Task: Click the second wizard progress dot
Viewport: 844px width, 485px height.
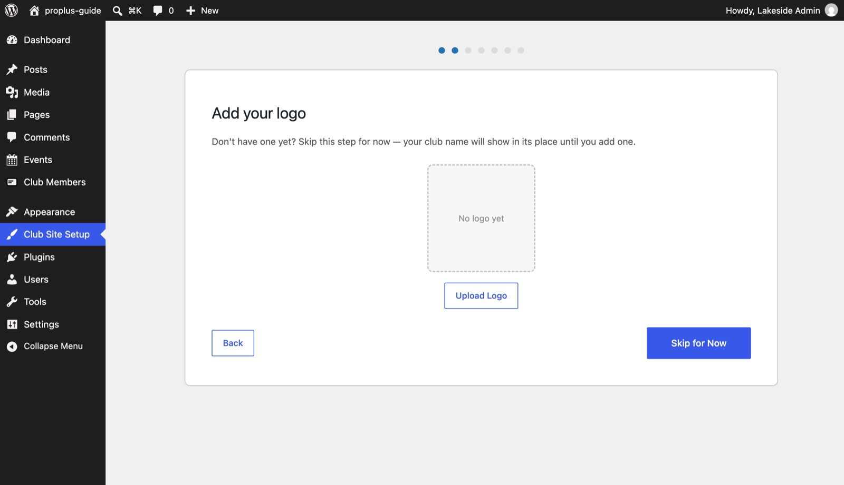Action: coord(455,51)
